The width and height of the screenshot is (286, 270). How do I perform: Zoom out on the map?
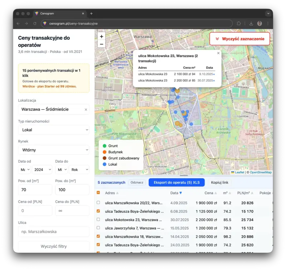coord(102,44)
